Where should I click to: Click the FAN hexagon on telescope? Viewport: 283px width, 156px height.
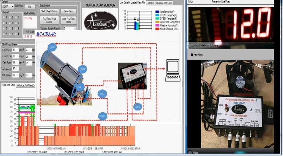click(79, 87)
